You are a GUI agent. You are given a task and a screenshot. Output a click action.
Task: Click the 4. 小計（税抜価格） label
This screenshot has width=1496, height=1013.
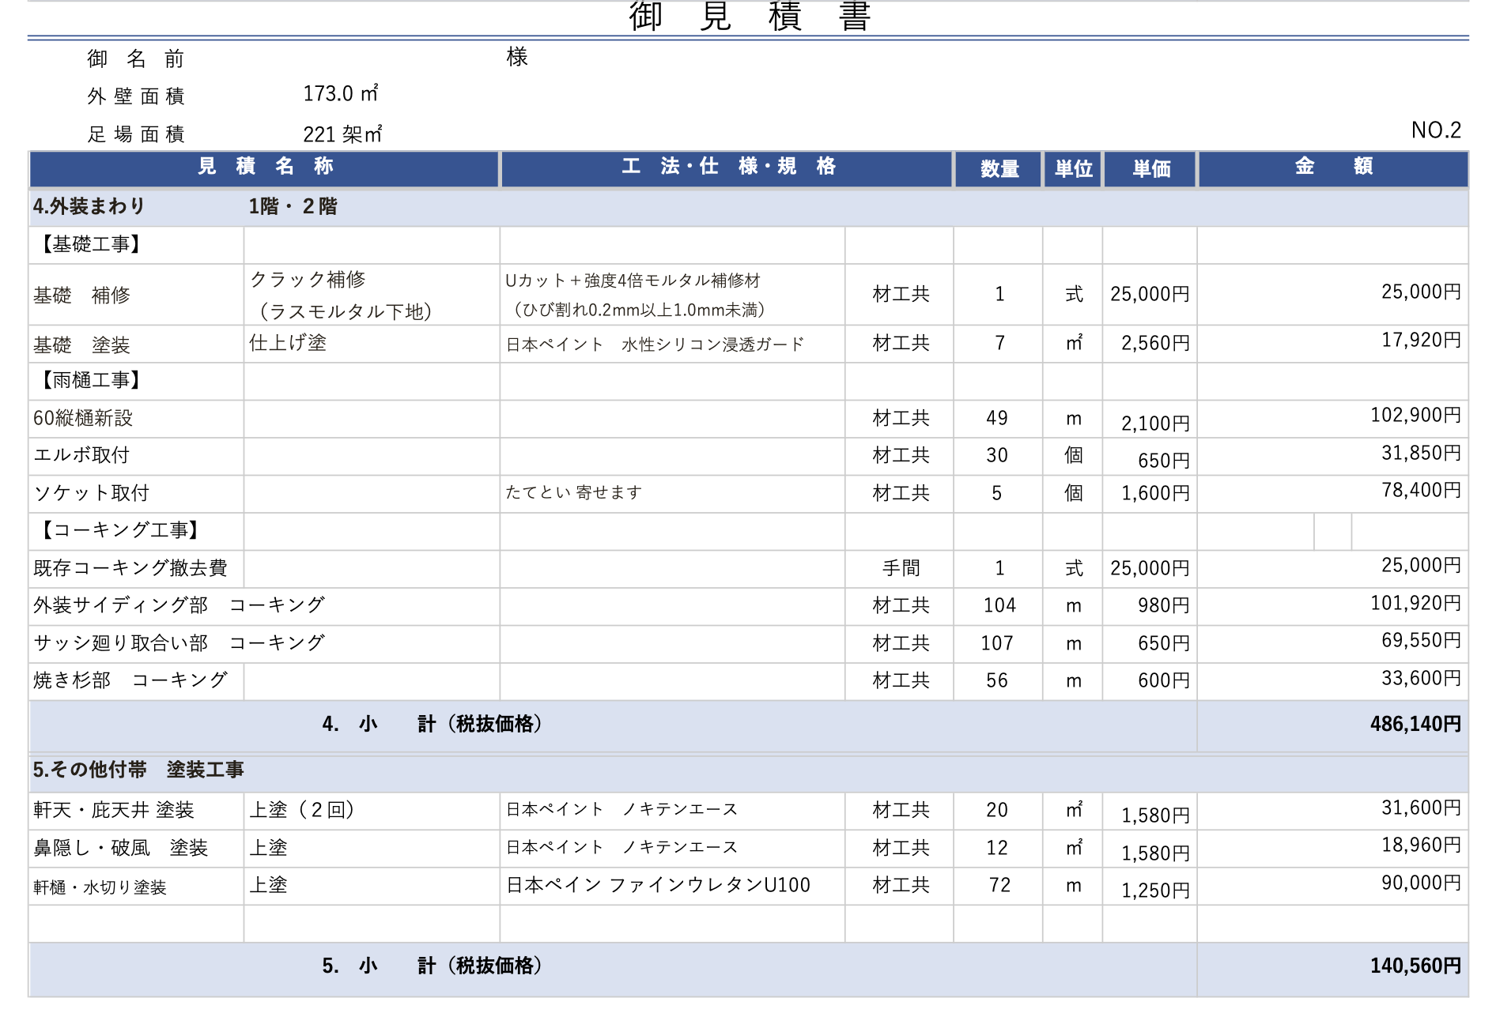pyautogui.click(x=432, y=725)
